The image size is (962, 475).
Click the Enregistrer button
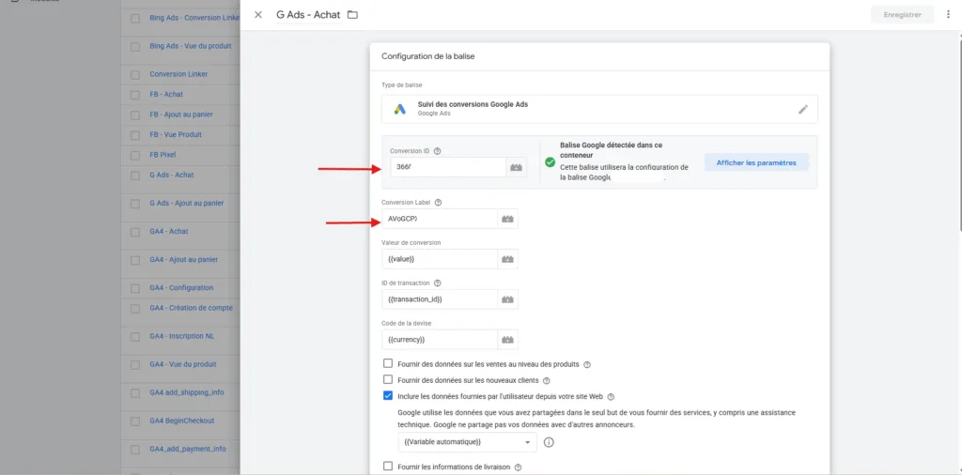pos(902,15)
